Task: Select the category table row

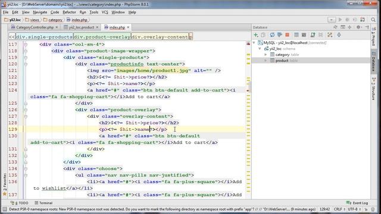Action: coord(311,55)
